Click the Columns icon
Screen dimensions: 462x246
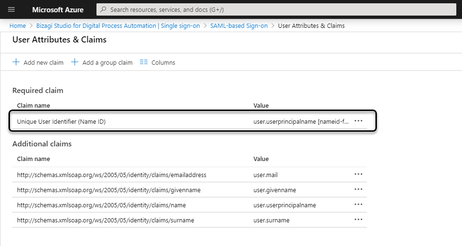[x=143, y=62]
